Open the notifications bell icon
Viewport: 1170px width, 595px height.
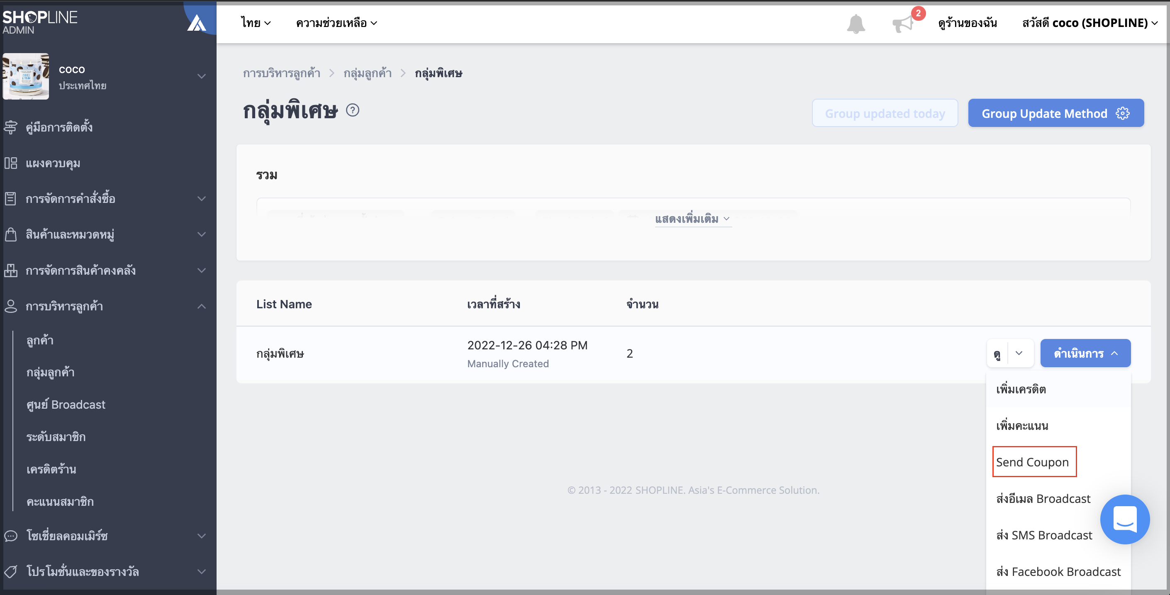pos(856,24)
